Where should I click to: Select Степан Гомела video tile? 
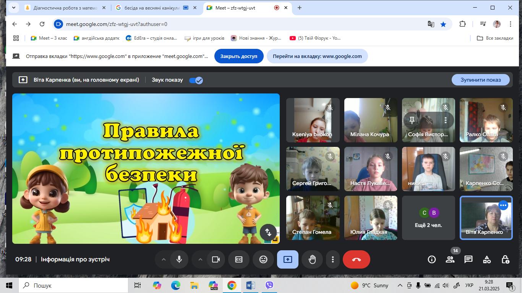[x=313, y=218]
